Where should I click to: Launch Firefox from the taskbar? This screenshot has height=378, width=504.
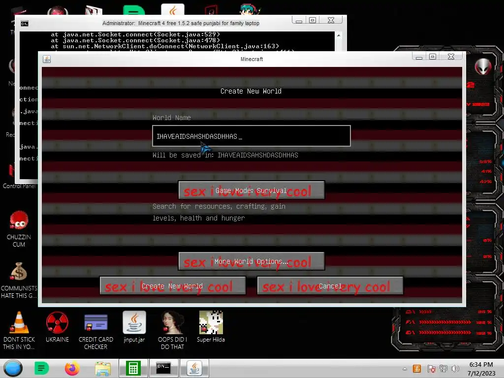point(72,368)
